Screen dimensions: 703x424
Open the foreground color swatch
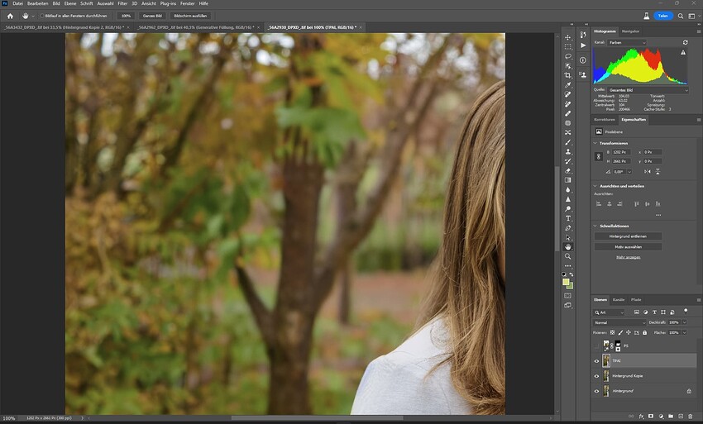[x=566, y=282]
